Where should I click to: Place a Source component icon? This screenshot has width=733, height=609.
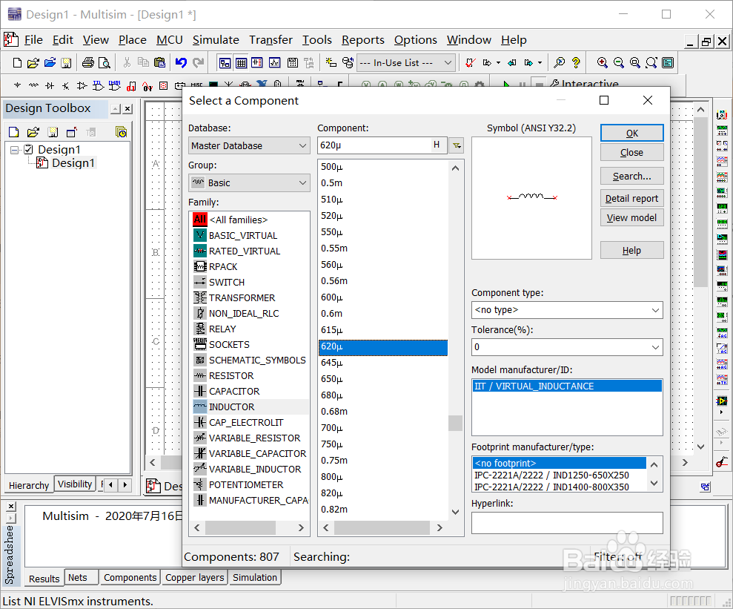(17, 85)
